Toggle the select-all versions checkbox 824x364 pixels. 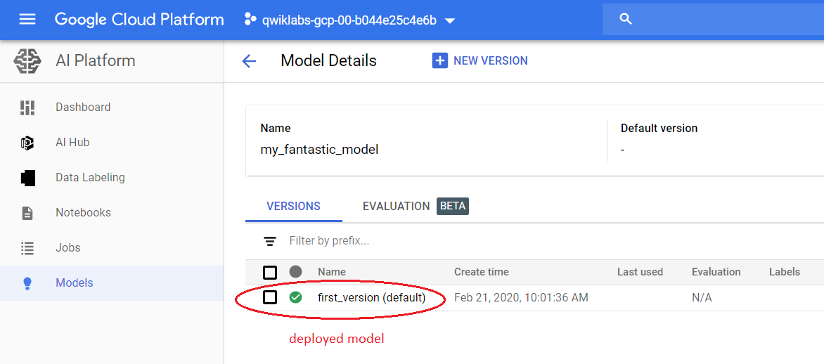[269, 272]
